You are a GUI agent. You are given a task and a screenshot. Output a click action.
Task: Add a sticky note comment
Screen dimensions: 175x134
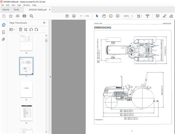158,16
